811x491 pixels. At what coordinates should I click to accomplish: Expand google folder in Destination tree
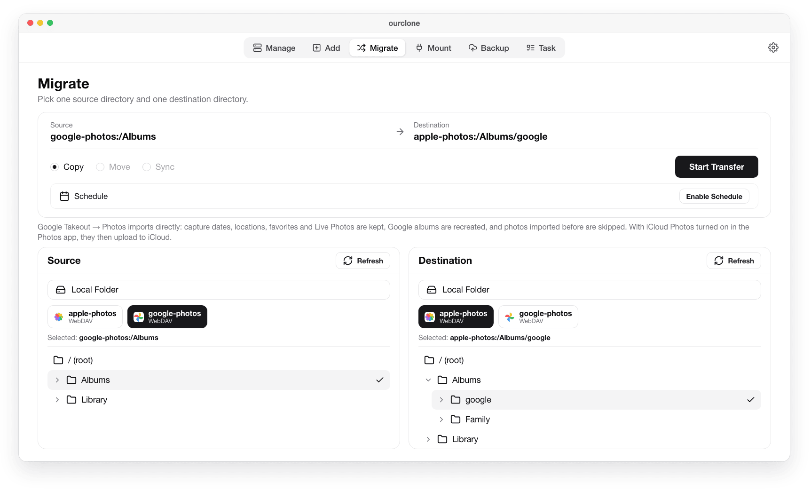441,400
